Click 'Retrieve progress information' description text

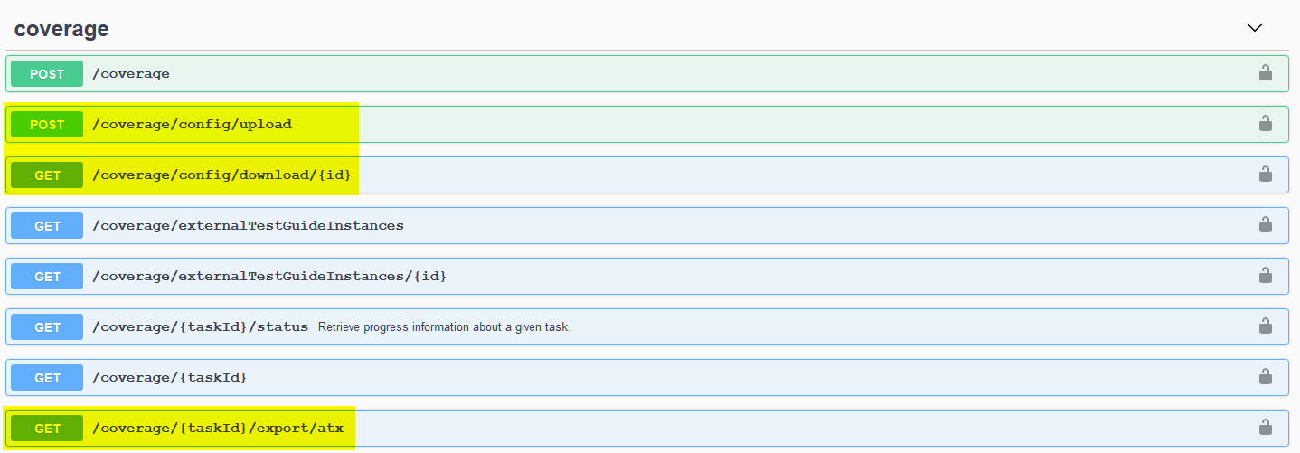coord(444,327)
